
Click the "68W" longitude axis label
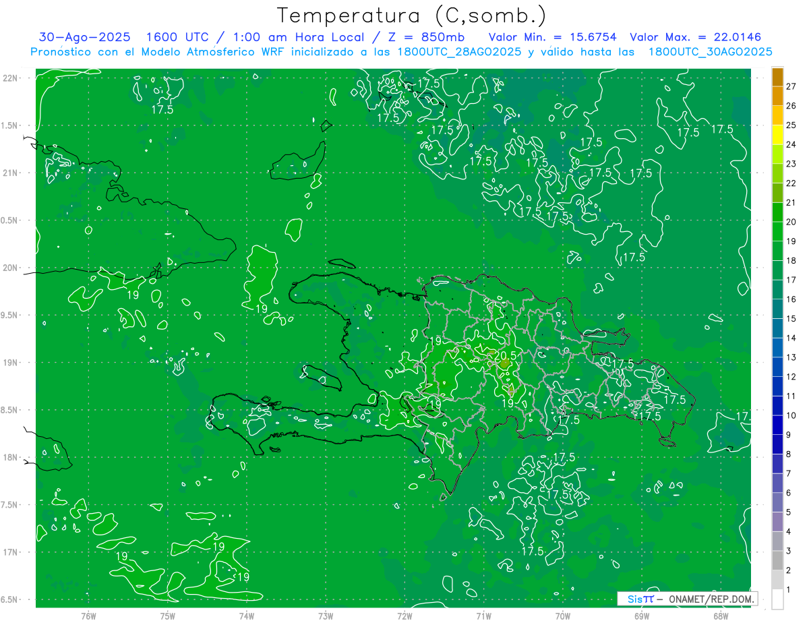coord(721,616)
